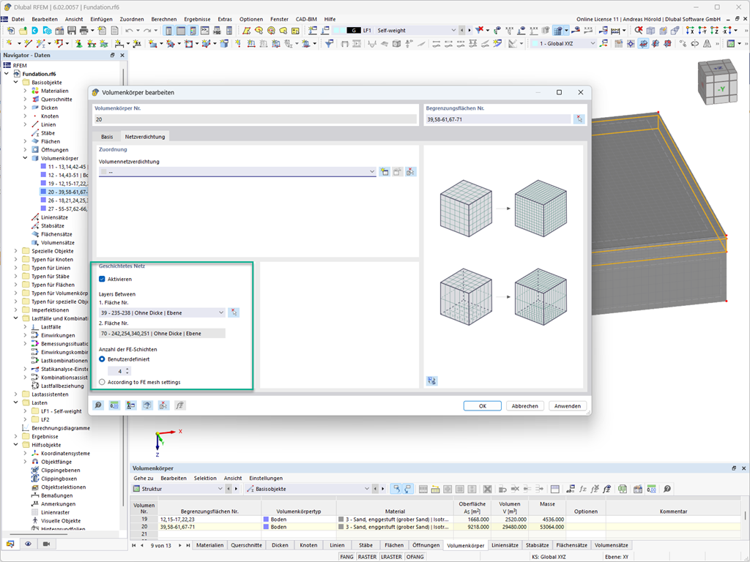Click the blue Boden color swatch in row 20
The image size is (750, 562).
267,527
